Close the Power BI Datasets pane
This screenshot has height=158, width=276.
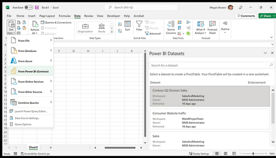(272, 53)
